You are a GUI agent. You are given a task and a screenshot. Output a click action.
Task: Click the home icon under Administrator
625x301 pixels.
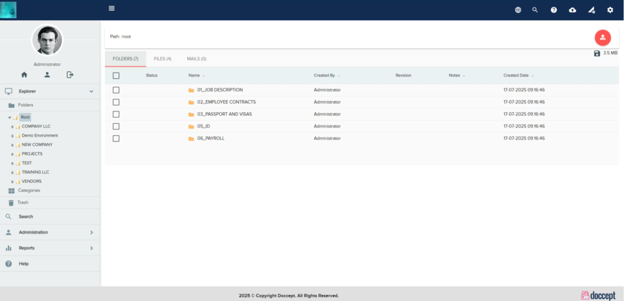coord(24,74)
